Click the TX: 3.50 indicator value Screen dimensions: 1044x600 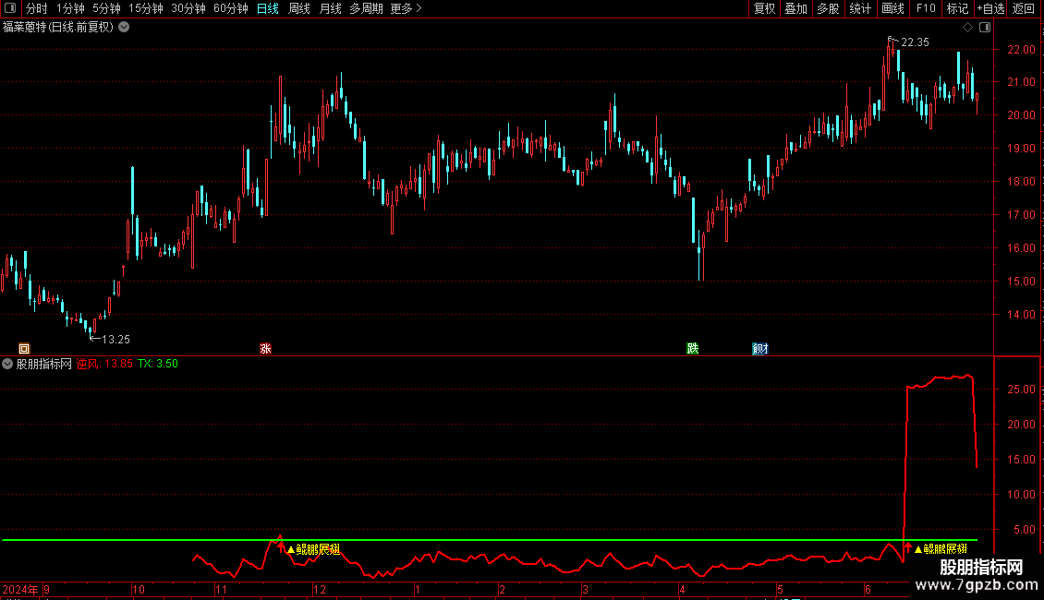[x=158, y=364]
